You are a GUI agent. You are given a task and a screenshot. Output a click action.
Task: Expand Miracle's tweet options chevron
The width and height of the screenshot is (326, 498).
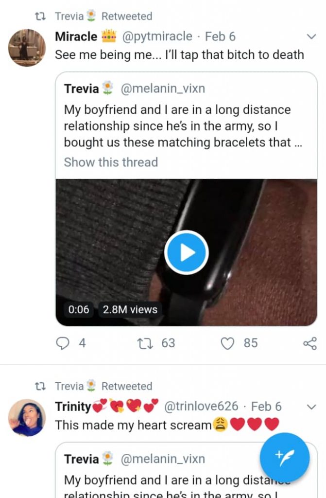tap(312, 37)
